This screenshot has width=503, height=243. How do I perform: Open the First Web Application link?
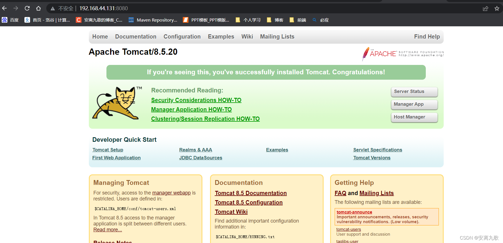click(x=116, y=158)
